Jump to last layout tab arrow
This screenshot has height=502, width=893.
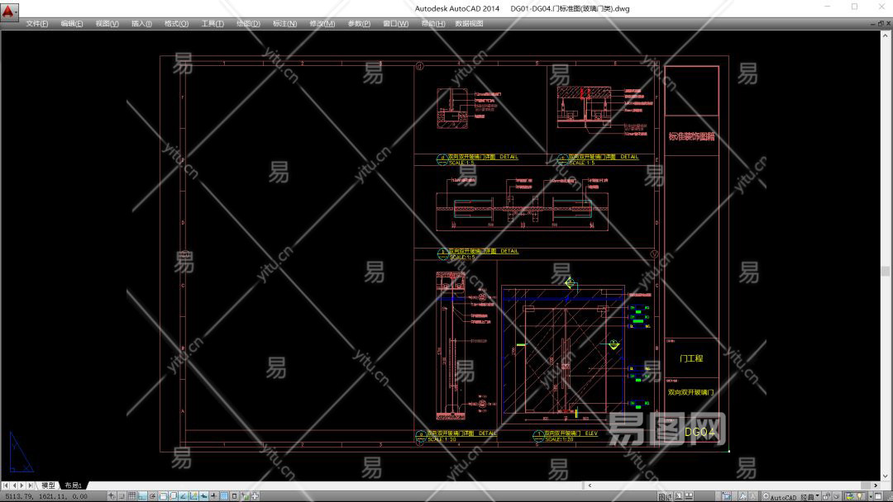tap(31, 485)
